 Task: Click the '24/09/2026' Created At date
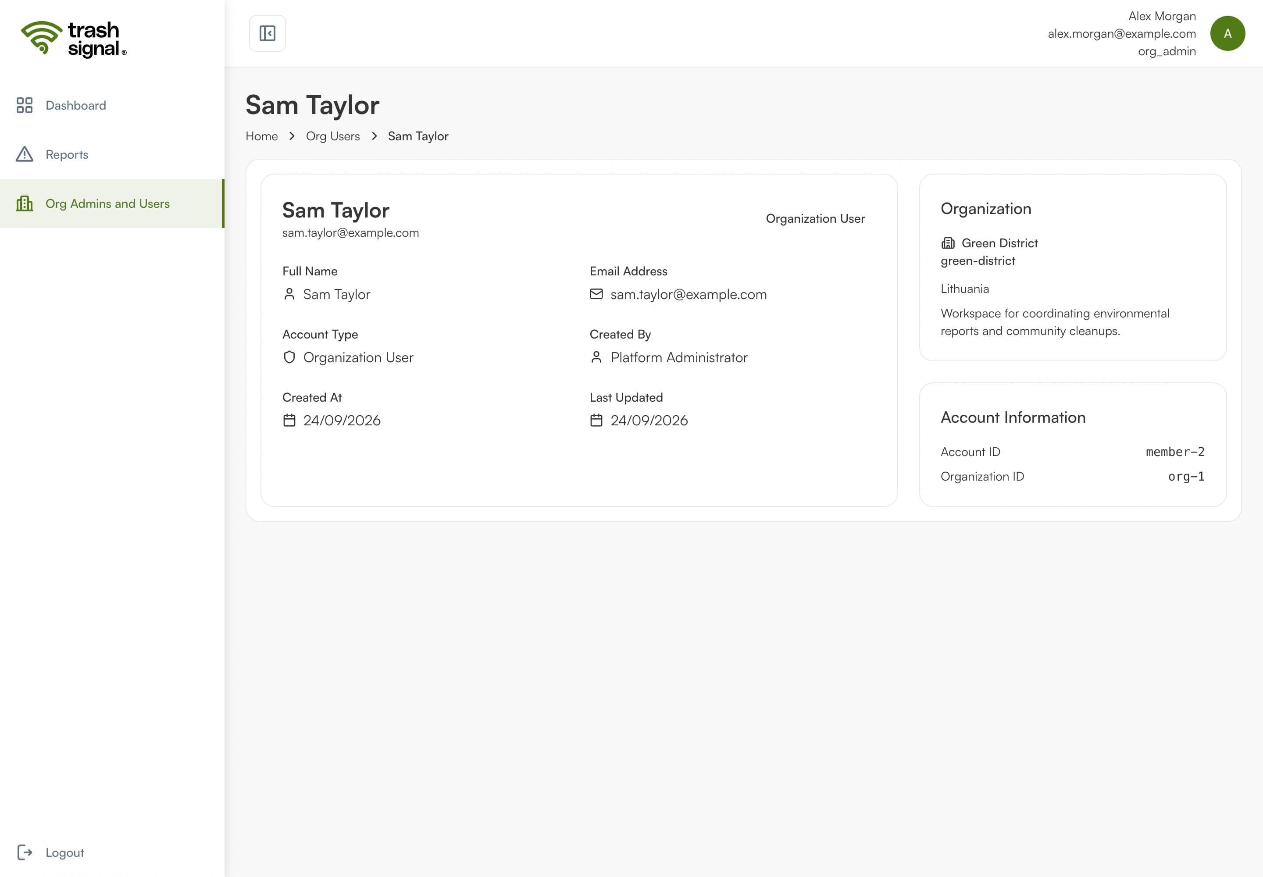coord(342,421)
